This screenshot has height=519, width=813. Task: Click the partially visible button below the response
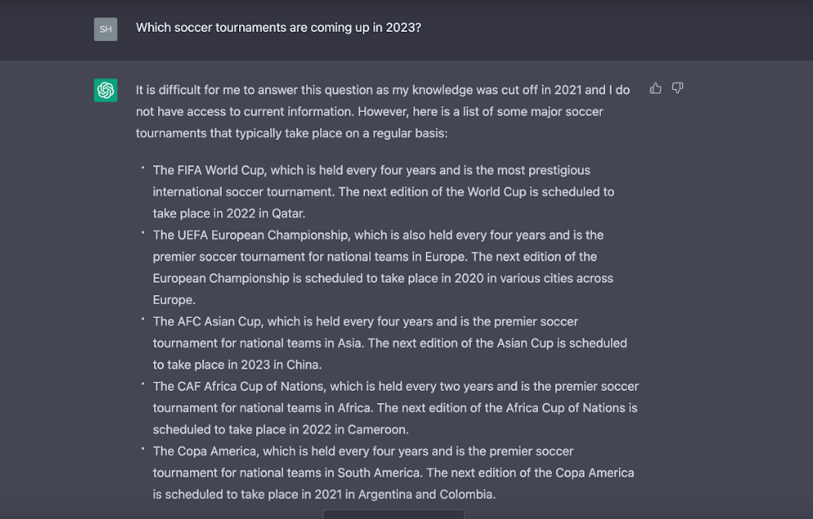(394, 514)
